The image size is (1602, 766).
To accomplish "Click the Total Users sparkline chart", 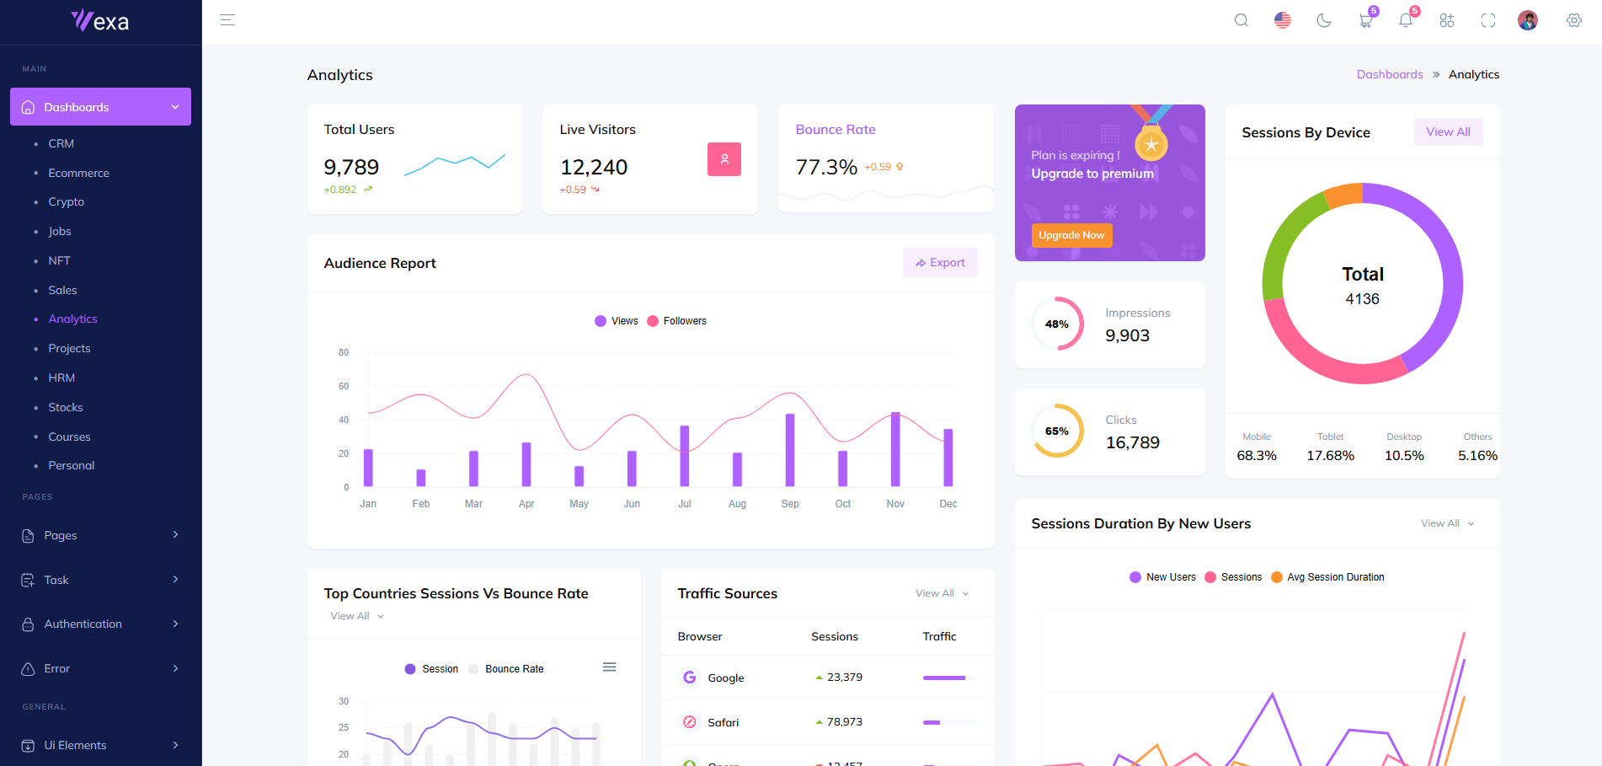I will [x=455, y=163].
